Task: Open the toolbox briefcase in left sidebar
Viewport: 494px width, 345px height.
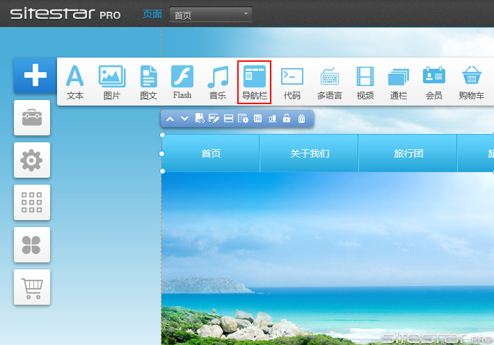Action: click(32, 117)
